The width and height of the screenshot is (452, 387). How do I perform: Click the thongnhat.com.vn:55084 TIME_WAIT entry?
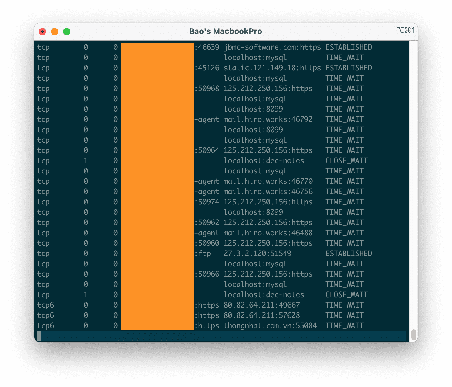tap(270, 325)
